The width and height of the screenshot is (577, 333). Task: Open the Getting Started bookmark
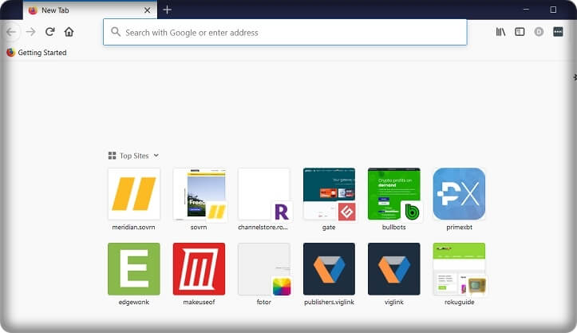pos(37,53)
